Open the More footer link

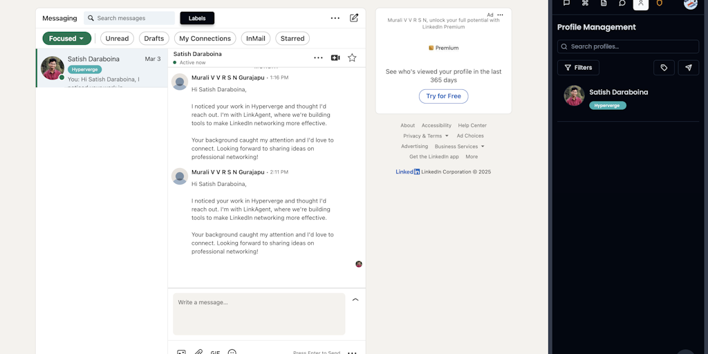coord(472,157)
